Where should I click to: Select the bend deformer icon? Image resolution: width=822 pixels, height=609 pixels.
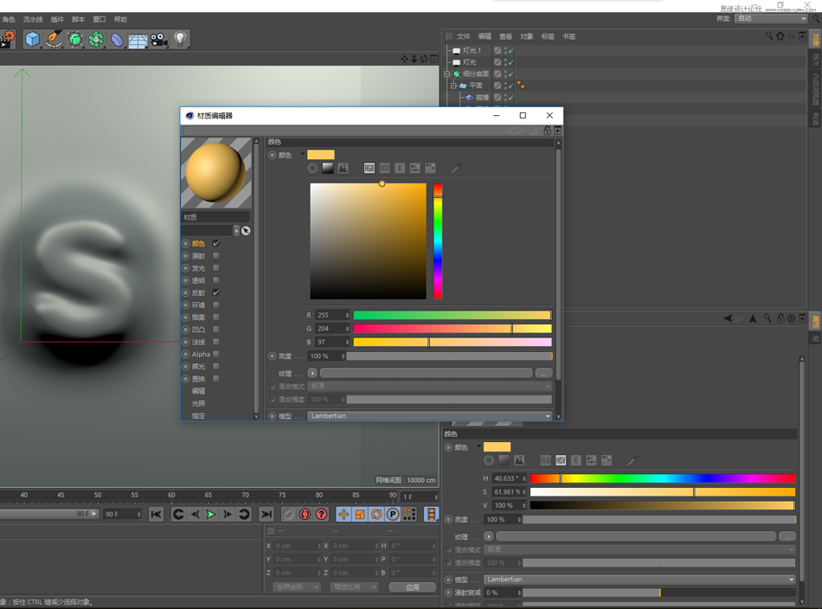click(x=117, y=39)
